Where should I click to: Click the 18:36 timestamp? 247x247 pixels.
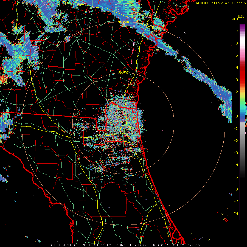195,245
